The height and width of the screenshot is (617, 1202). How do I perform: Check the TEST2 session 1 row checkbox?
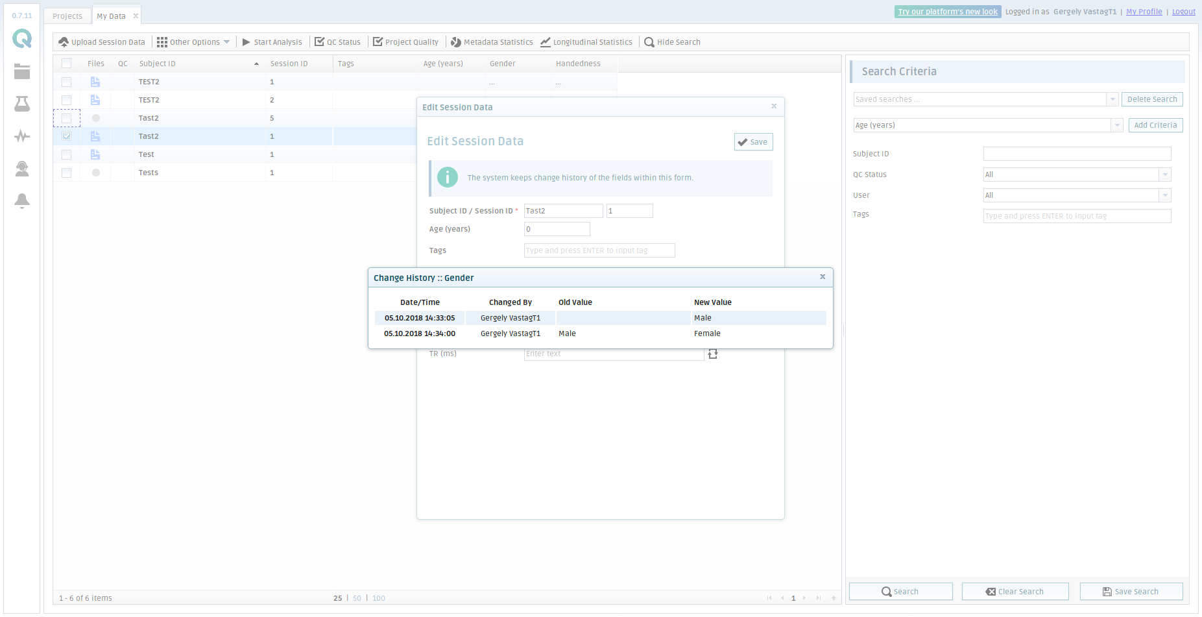66,82
